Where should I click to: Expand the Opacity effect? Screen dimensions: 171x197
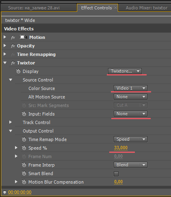[5, 45]
